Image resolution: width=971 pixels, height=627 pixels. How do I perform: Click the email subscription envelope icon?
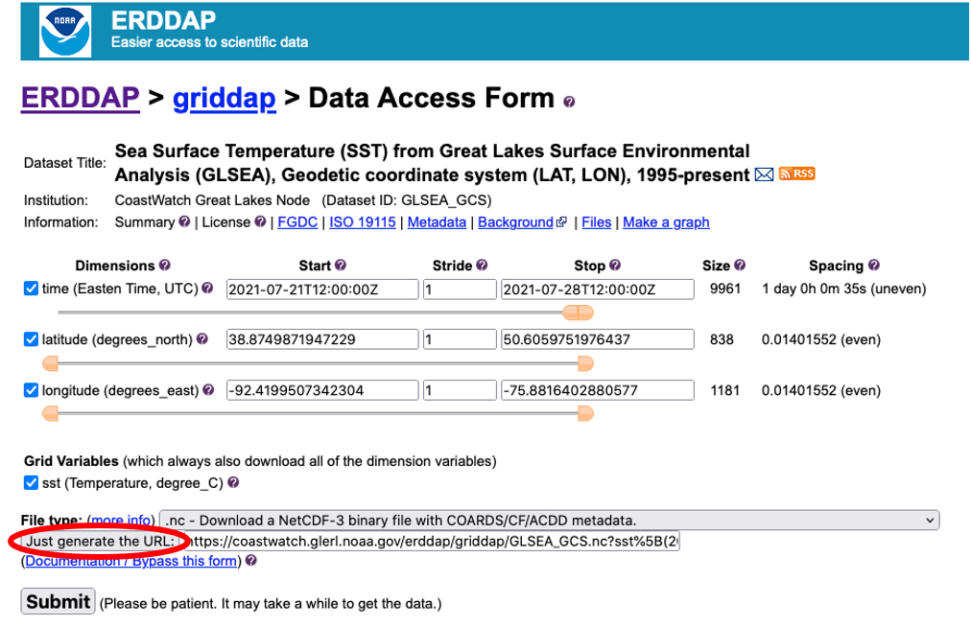click(x=764, y=175)
